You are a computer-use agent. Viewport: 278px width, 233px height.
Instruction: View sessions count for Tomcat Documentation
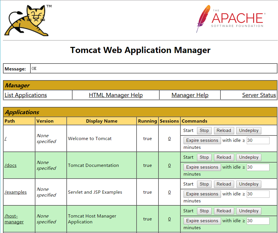tap(169, 165)
